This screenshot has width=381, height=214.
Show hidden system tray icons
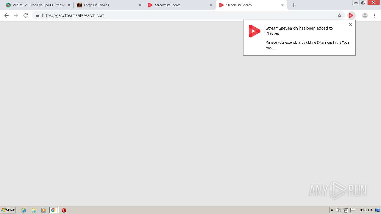click(332, 210)
